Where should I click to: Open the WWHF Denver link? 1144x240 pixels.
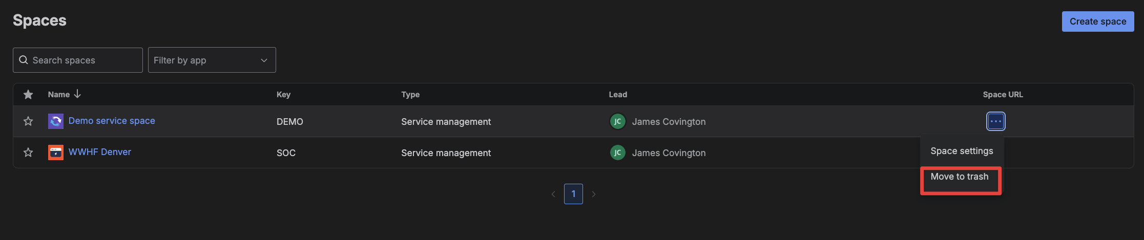100,152
